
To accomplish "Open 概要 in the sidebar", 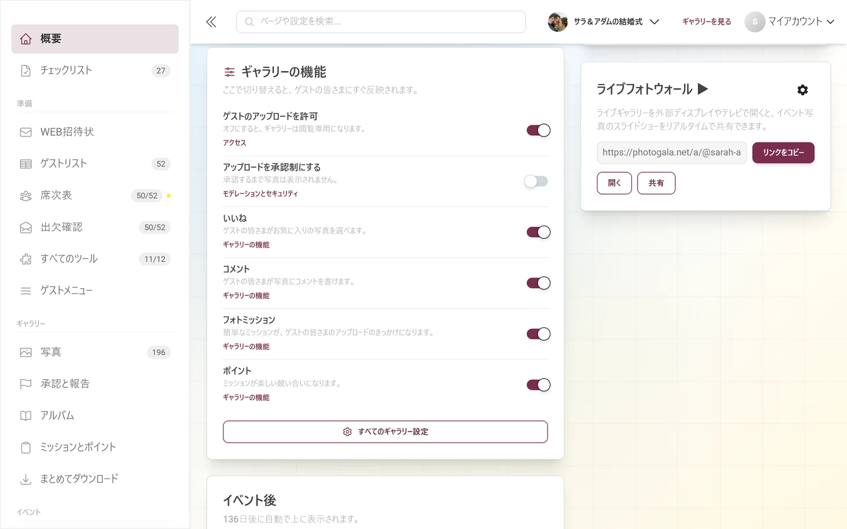I will click(95, 39).
